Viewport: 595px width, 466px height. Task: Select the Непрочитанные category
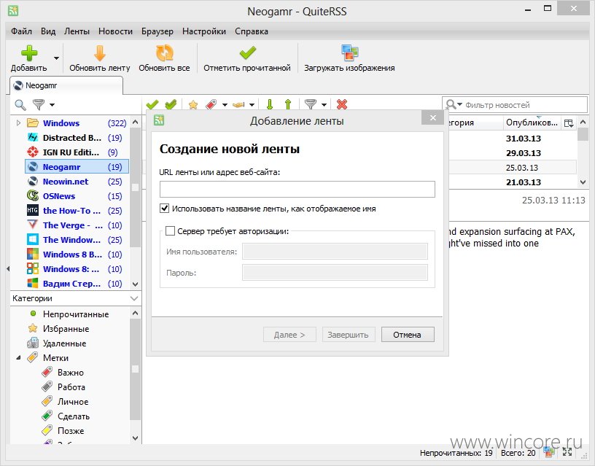coord(76,314)
